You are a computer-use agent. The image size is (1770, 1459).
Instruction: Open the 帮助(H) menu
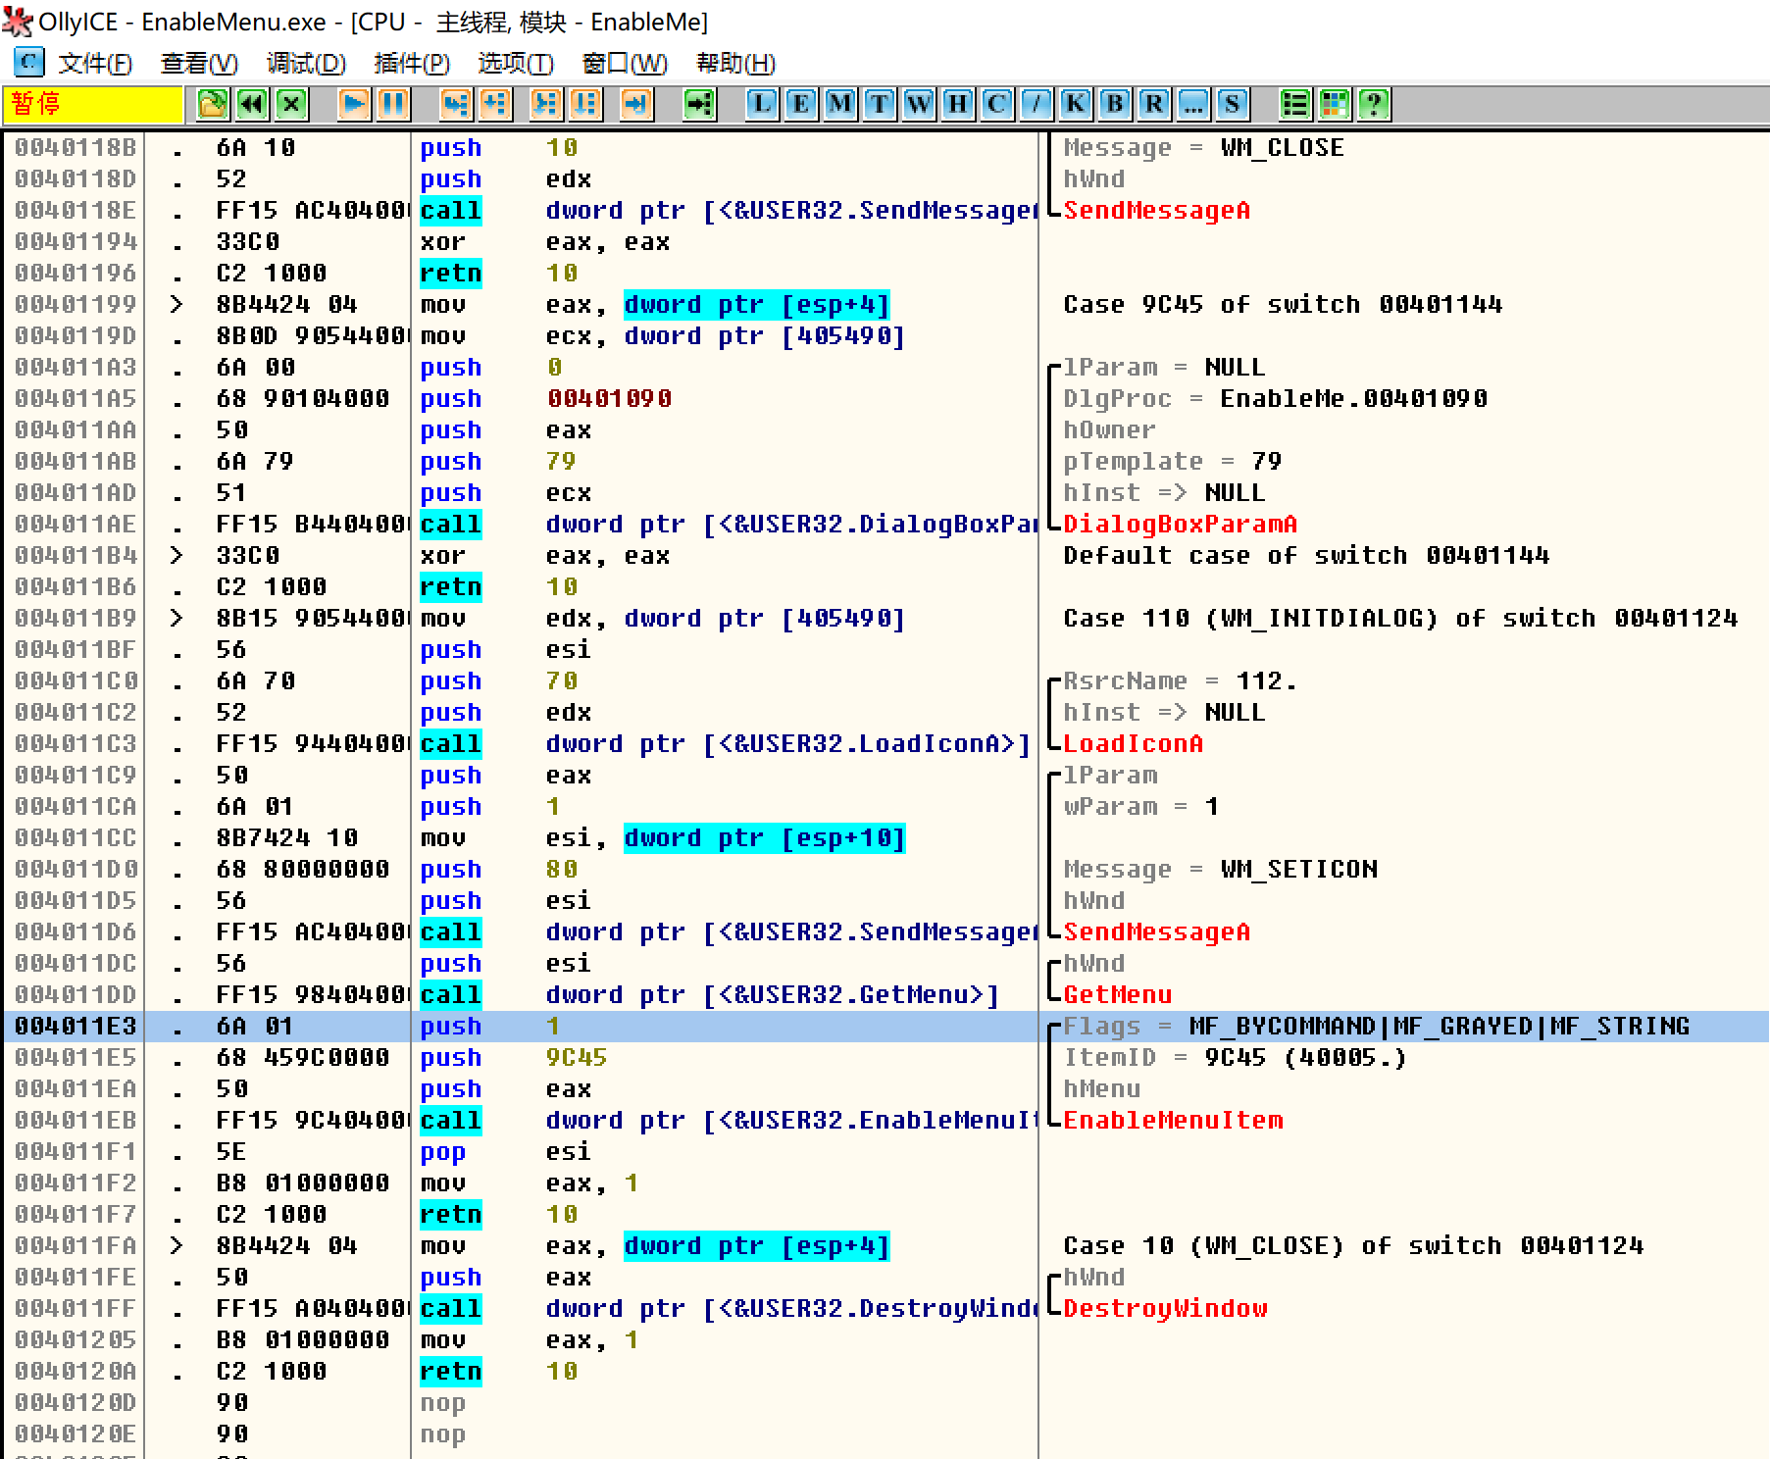tap(735, 64)
